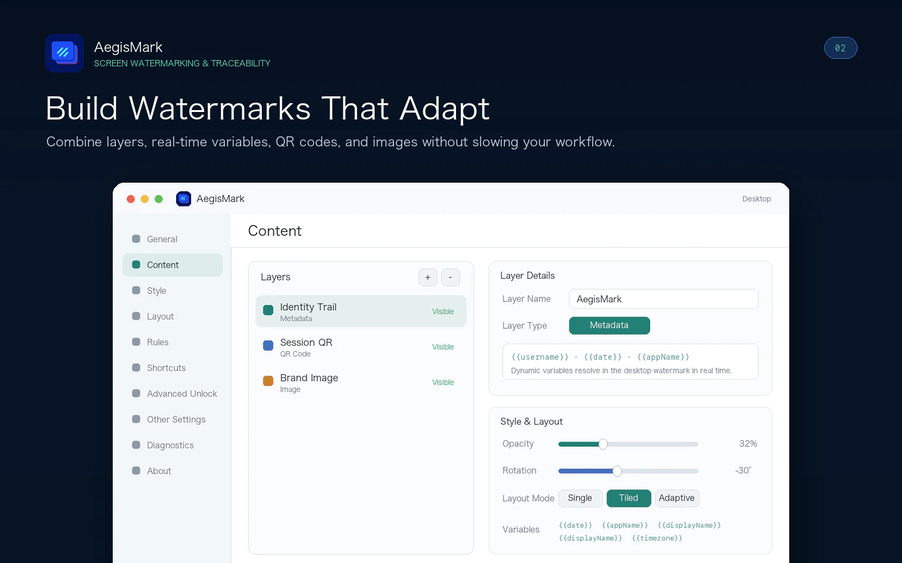
Task: Click the Layout sidebar icon
Action: pos(136,316)
